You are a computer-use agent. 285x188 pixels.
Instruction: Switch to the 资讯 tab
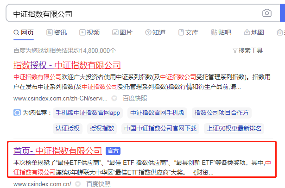point(57,32)
